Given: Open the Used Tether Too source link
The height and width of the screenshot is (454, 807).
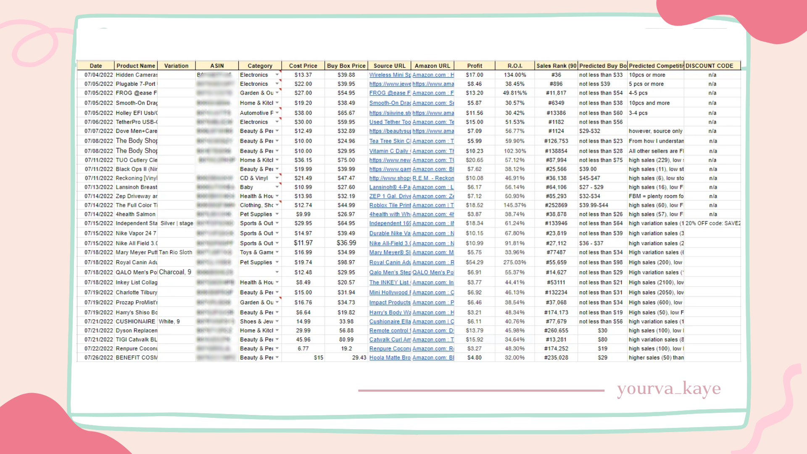Looking at the screenshot, I should tap(390, 122).
